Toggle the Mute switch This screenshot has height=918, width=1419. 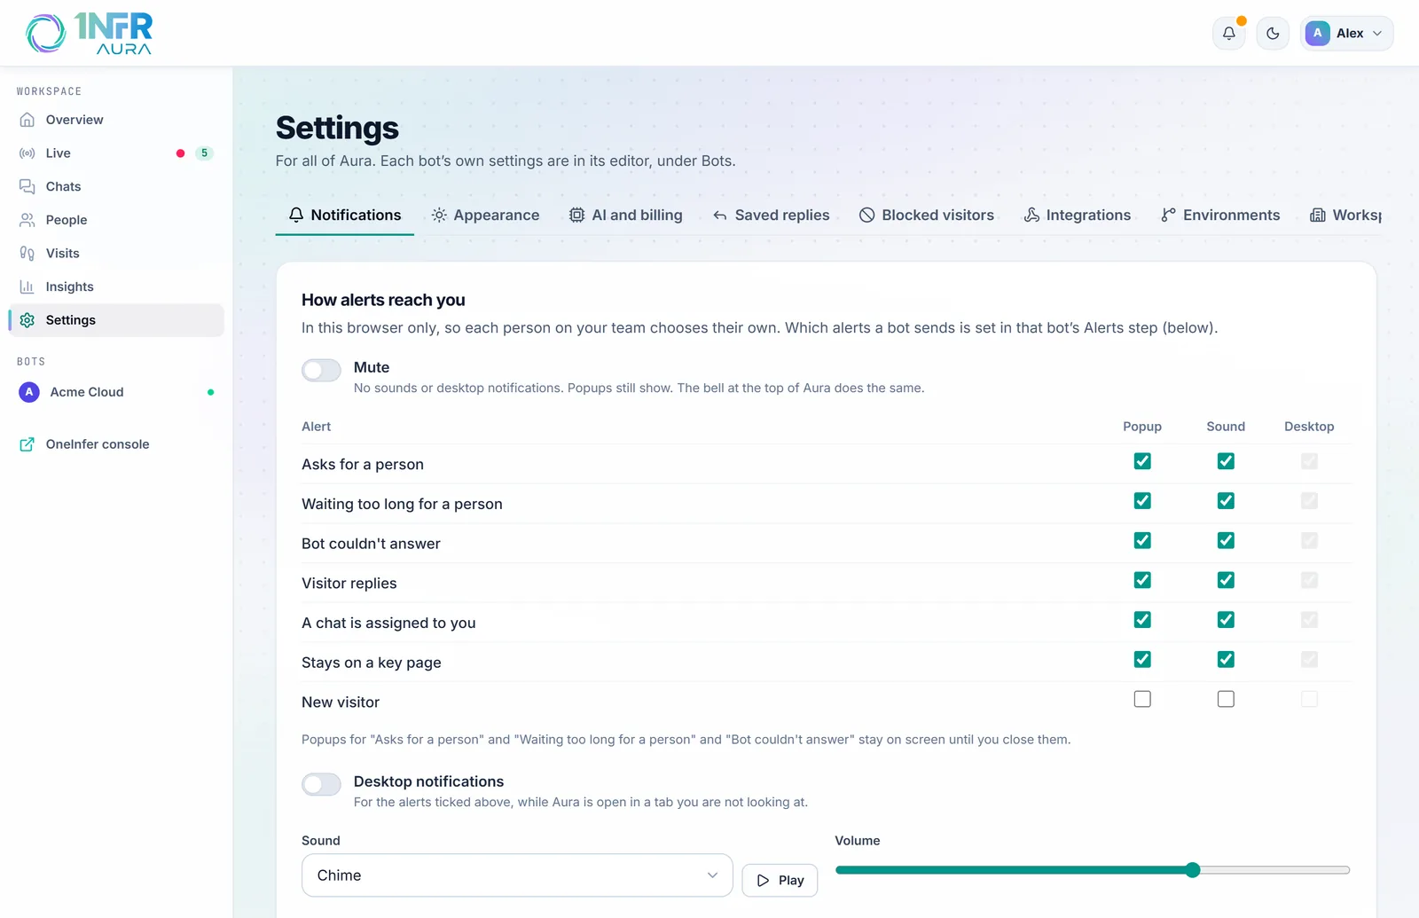coord(321,370)
